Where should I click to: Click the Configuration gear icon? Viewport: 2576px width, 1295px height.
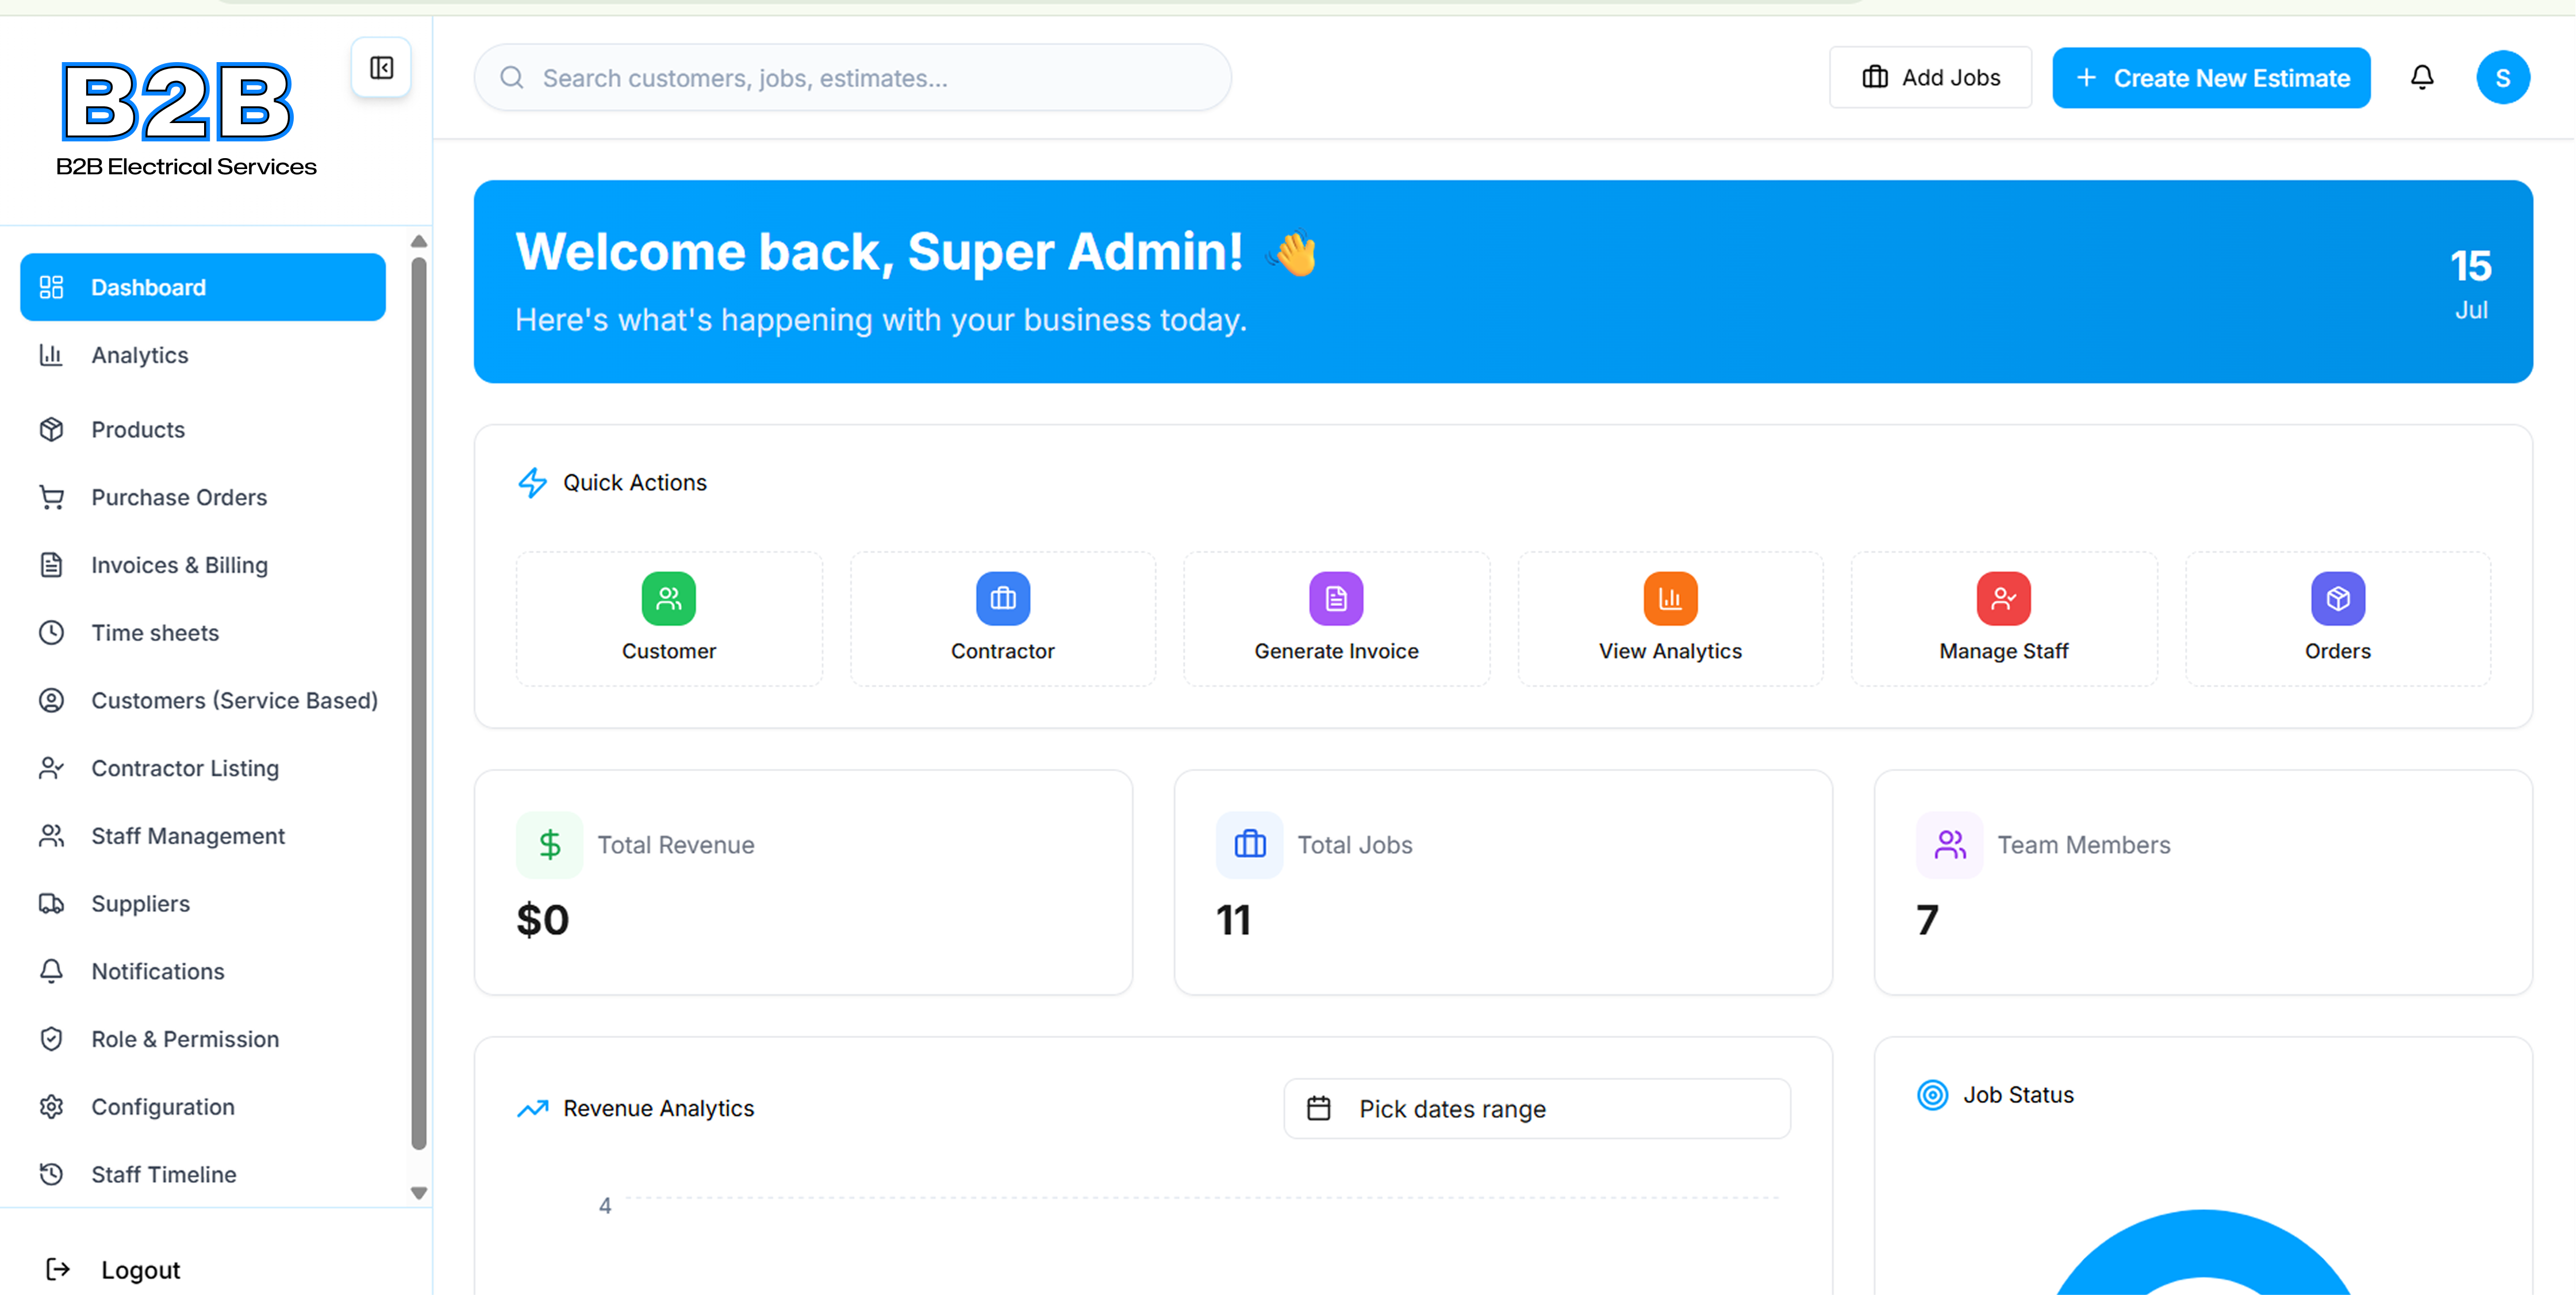(x=51, y=1107)
